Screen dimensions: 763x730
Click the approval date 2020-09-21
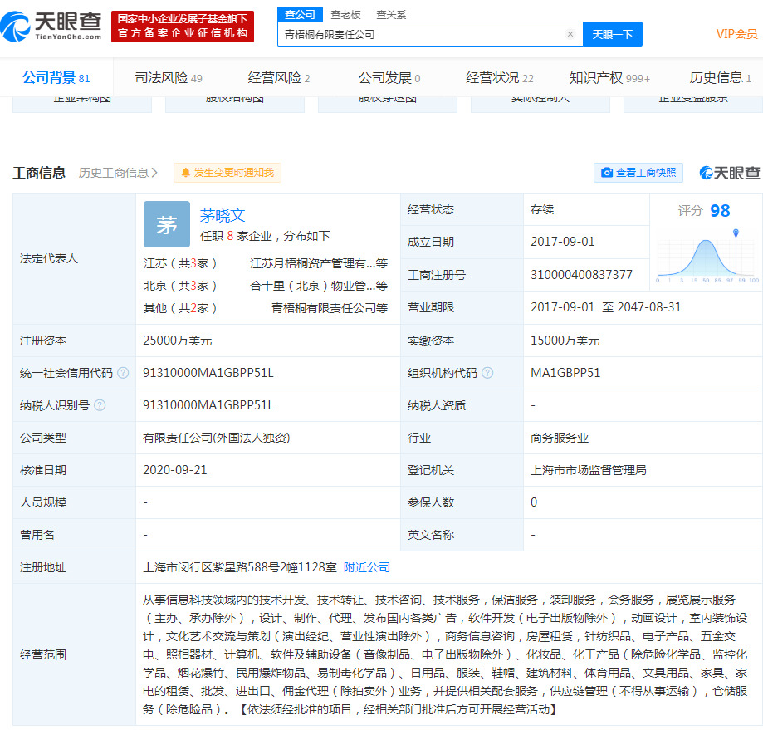tap(174, 470)
